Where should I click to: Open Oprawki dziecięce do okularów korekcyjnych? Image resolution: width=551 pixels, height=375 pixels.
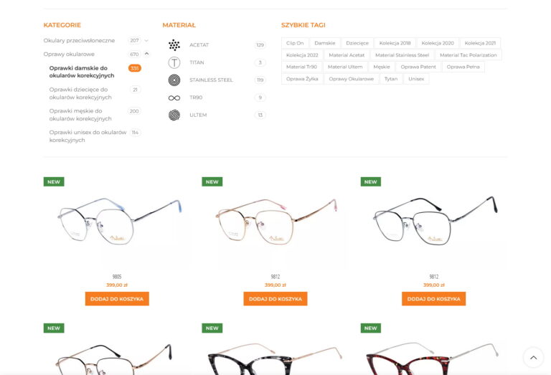pyautogui.click(x=80, y=93)
